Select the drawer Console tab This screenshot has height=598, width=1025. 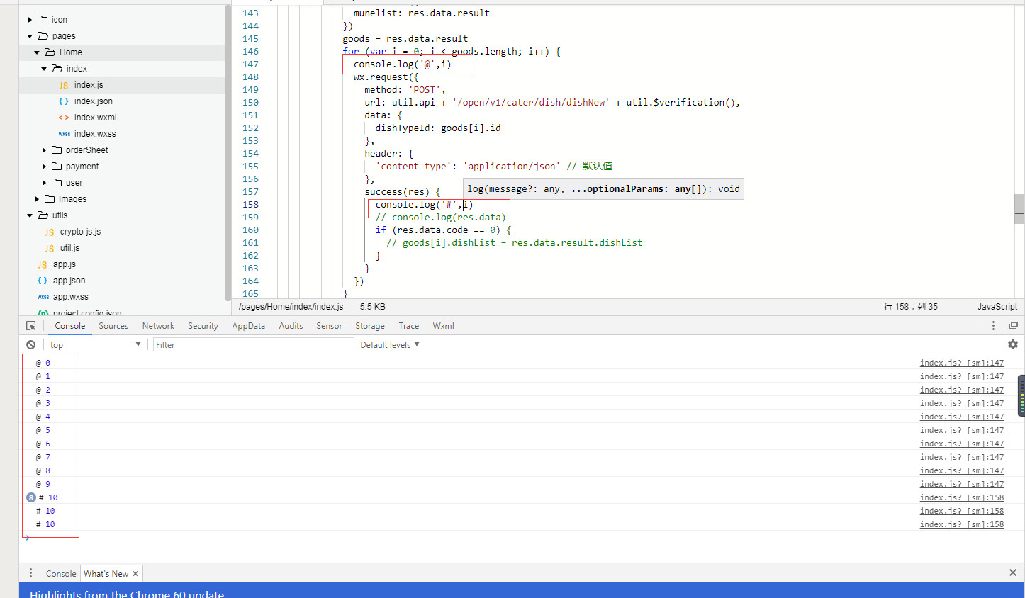click(x=61, y=574)
